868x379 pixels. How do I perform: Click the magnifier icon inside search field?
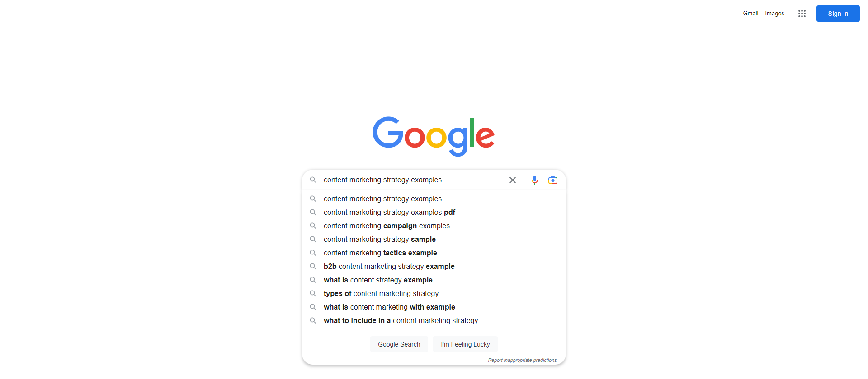[x=313, y=180]
